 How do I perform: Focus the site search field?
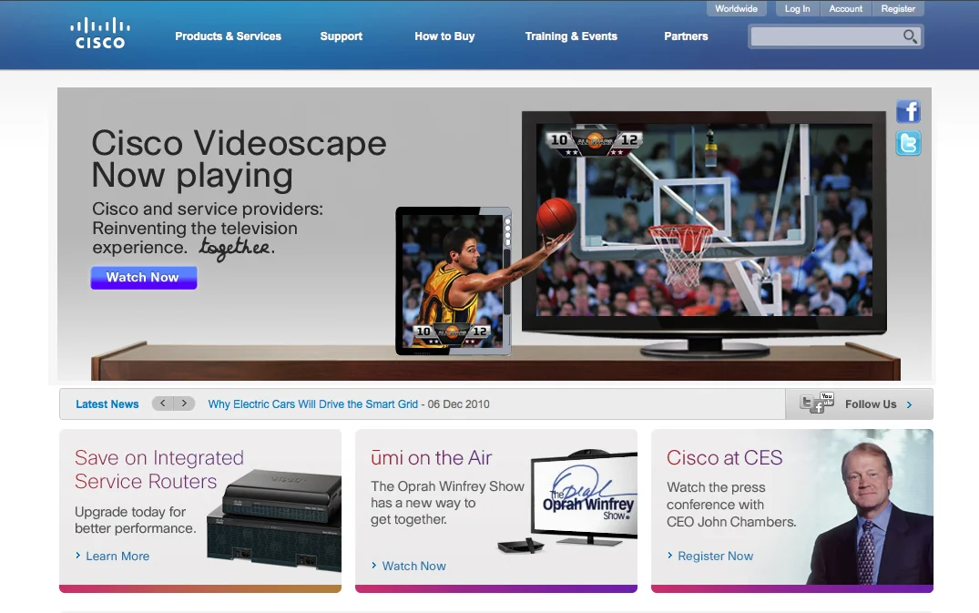pos(825,36)
